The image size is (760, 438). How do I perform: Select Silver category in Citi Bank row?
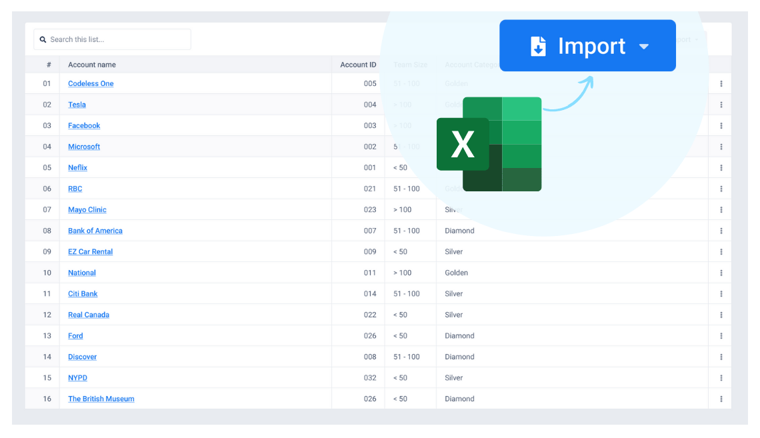(x=454, y=293)
